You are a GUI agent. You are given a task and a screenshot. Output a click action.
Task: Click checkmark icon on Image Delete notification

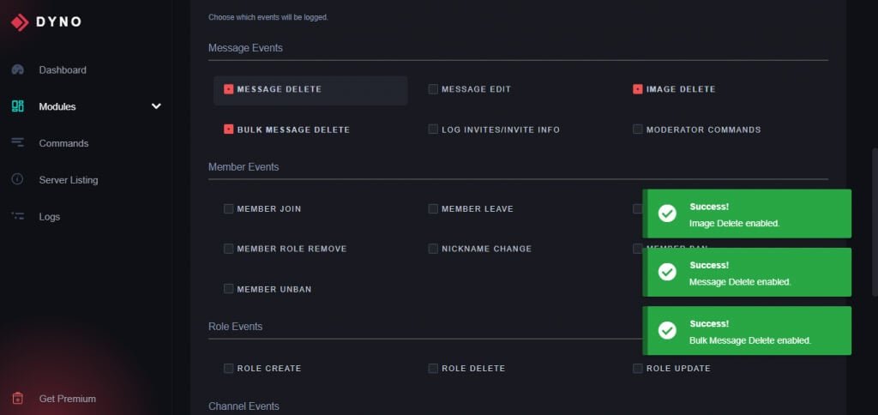[667, 214]
